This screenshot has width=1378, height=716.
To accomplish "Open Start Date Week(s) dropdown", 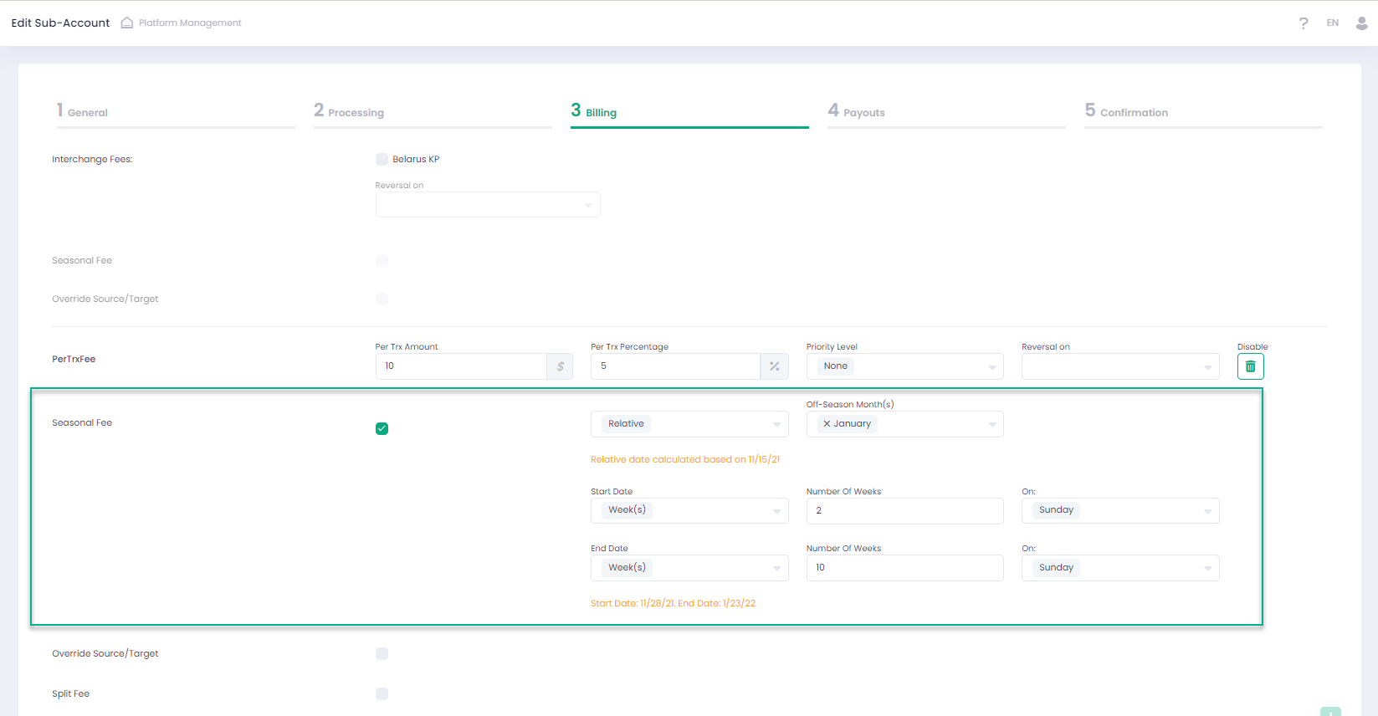I will 689,510.
